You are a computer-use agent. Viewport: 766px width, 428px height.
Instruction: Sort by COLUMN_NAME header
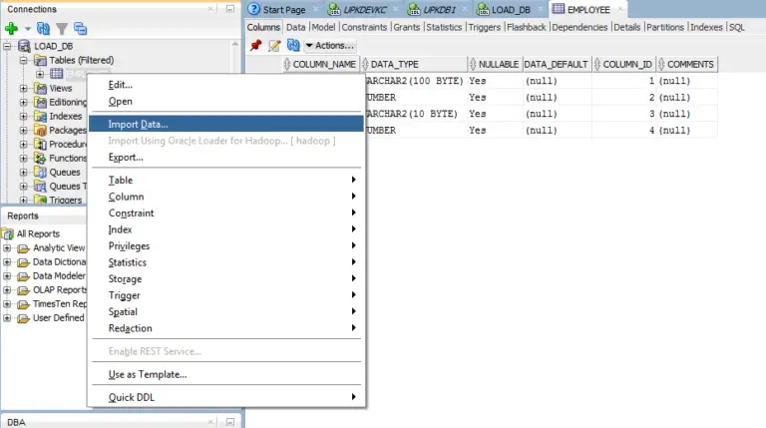point(321,64)
